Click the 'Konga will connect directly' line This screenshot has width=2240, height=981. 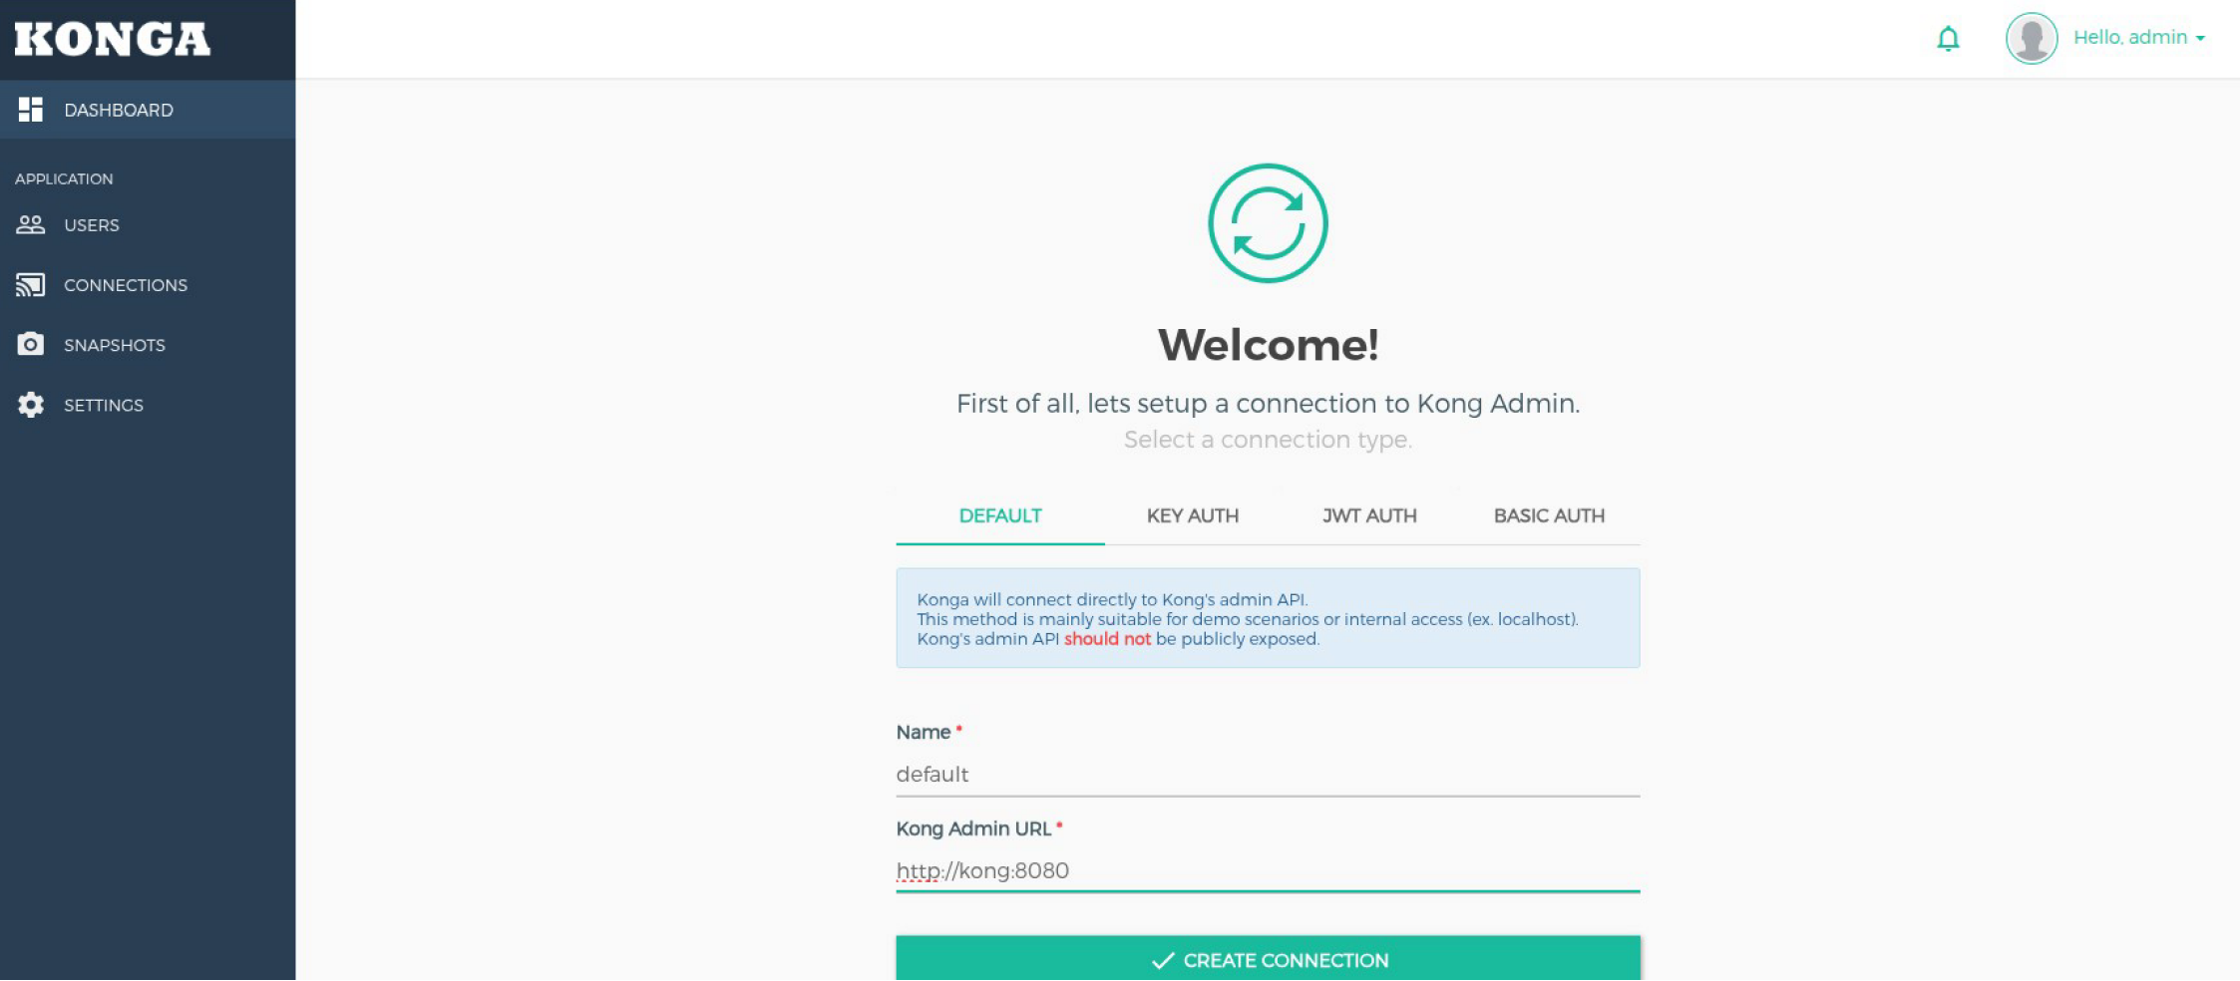pyautogui.click(x=1112, y=599)
